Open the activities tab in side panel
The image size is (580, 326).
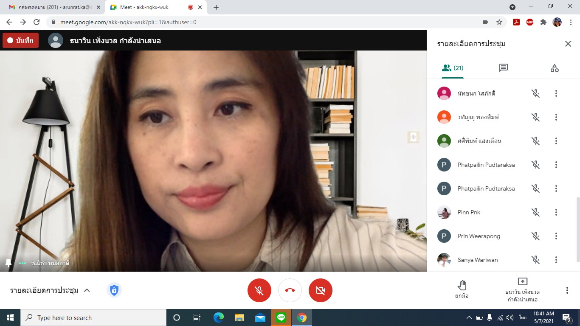pos(554,68)
